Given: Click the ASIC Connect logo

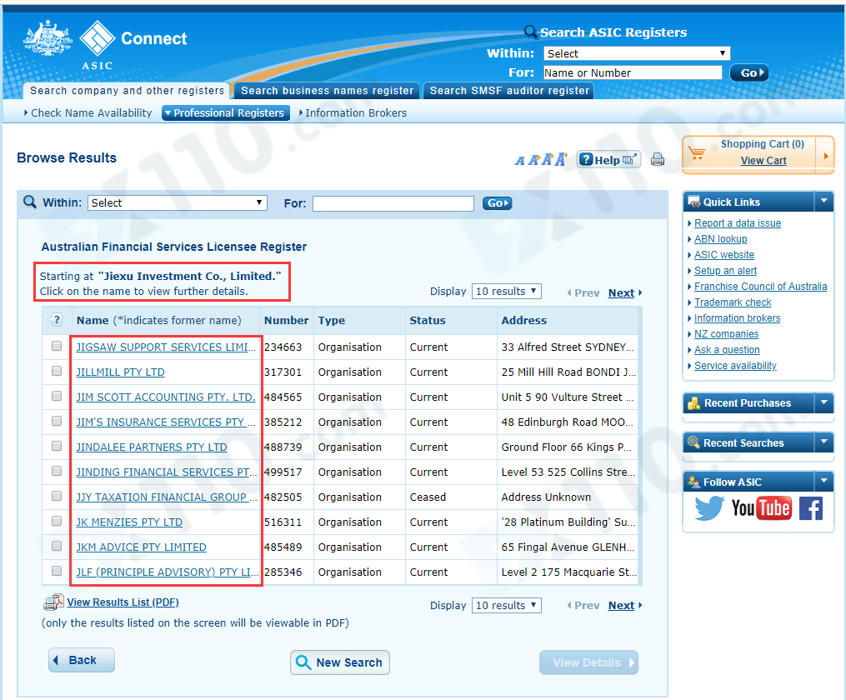Looking at the screenshot, I should [105, 45].
